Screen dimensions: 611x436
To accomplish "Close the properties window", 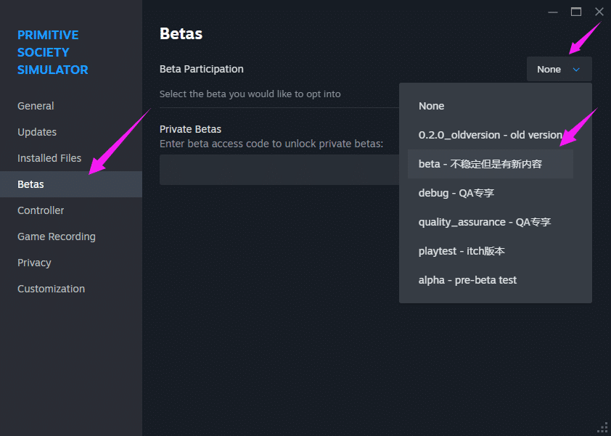I will (x=599, y=12).
